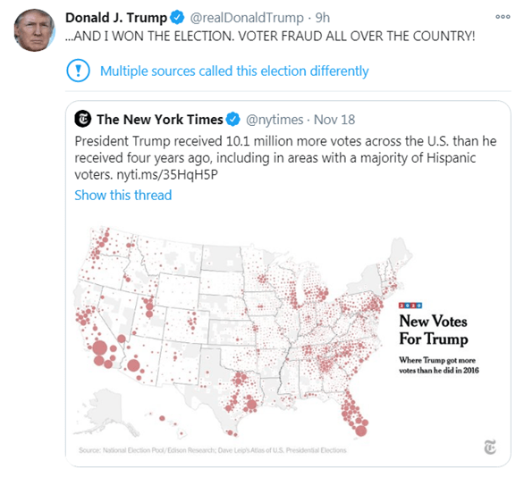Open the nyti.ms/35HqH5P short link
Image resolution: width=524 pixels, height=477 pixels.
tap(167, 174)
